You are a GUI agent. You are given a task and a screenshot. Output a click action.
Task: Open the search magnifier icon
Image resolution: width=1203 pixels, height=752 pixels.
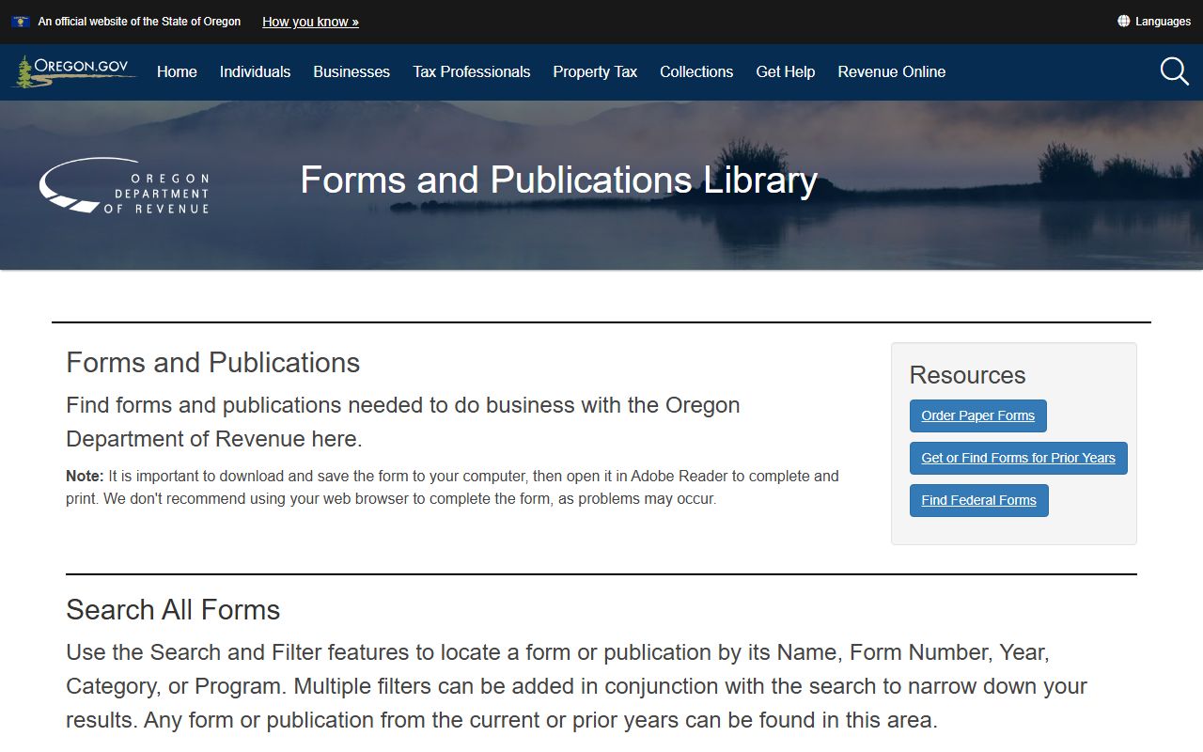[1175, 71]
